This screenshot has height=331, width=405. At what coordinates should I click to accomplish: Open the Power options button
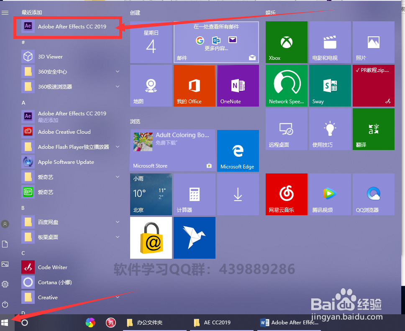(x=5, y=304)
